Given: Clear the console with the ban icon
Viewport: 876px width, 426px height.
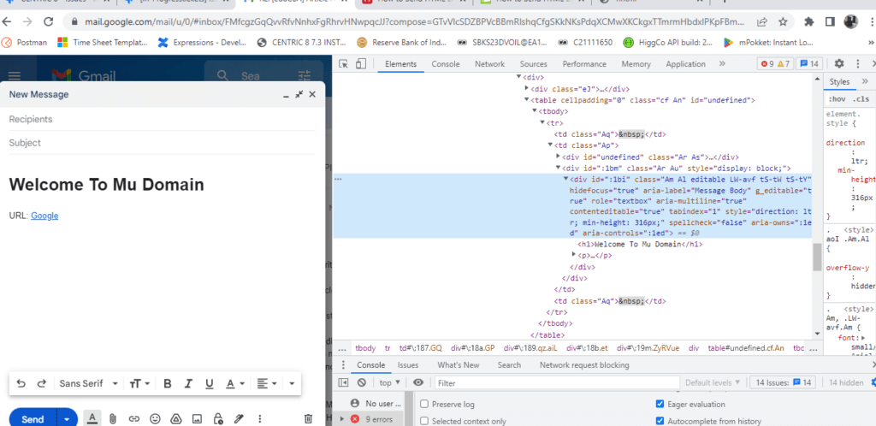Looking at the screenshot, I should point(362,383).
